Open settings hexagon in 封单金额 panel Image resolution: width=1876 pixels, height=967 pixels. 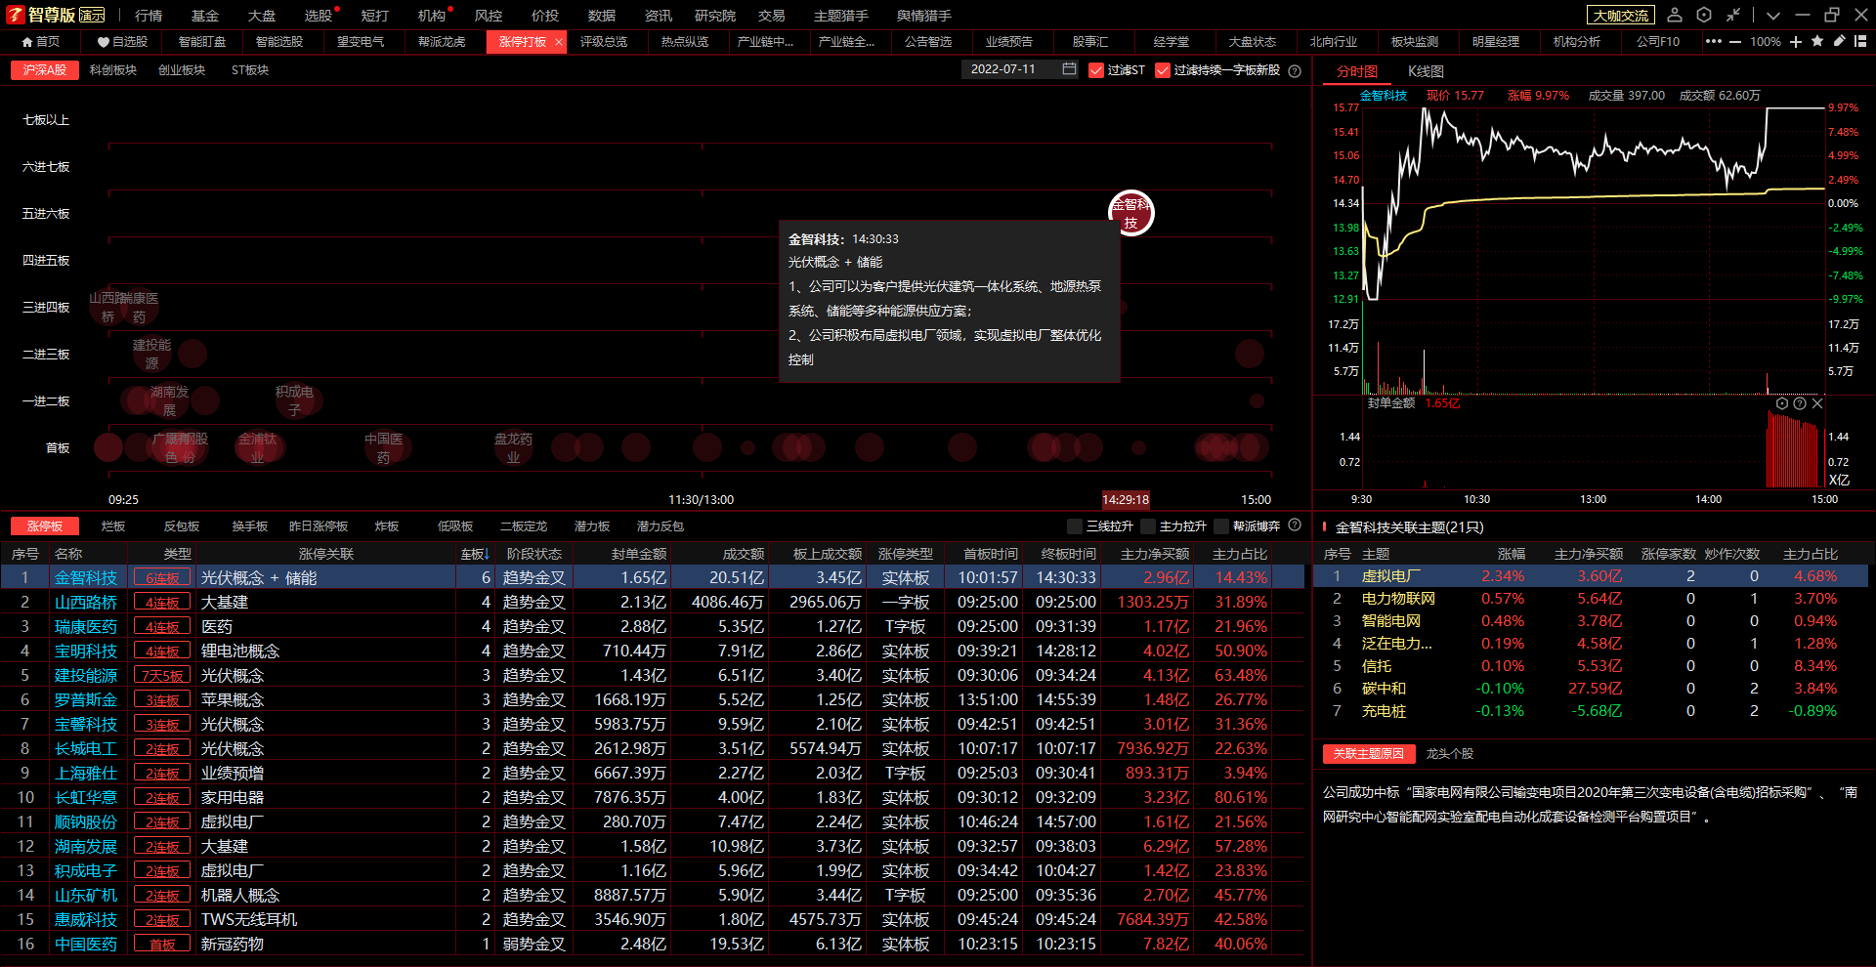[1782, 403]
